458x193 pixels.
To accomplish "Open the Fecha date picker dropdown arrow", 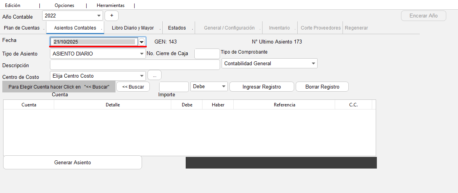I will click(142, 42).
